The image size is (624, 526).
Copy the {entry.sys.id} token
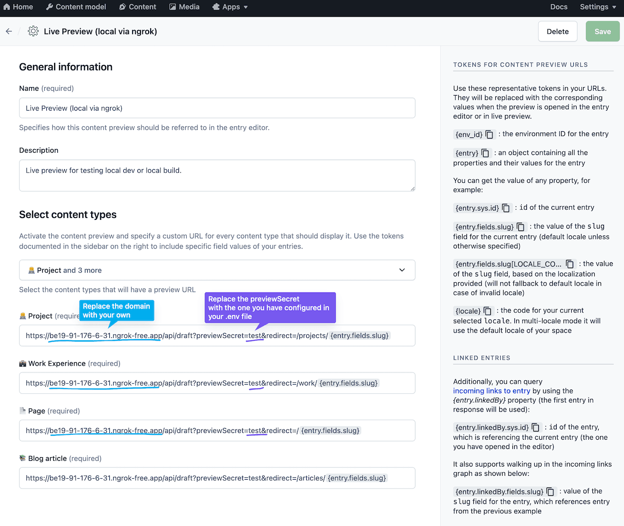[x=506, y=208]
